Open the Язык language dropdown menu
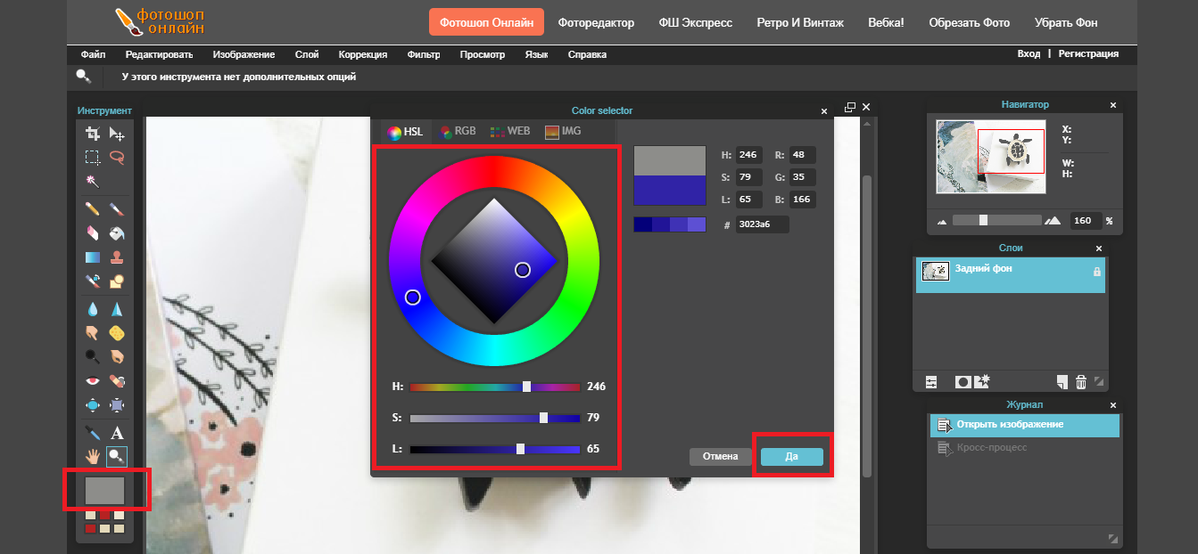This screenshot has width=1198, height=554. coord(536,54)
